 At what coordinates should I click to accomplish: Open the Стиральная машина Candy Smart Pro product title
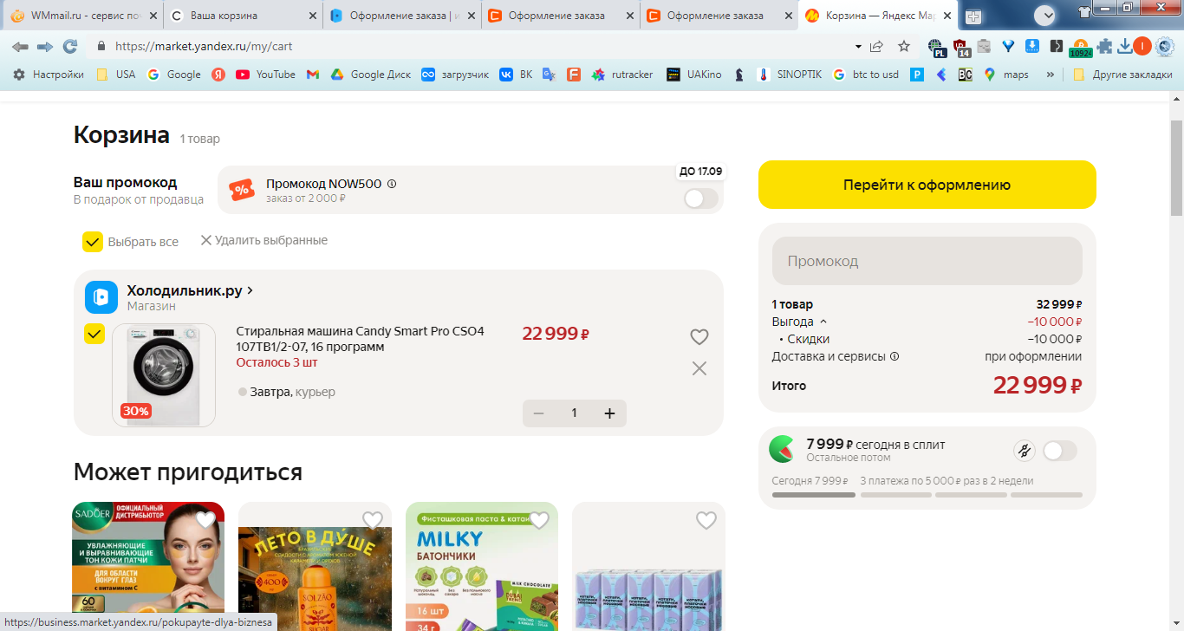tap(360, 339)
